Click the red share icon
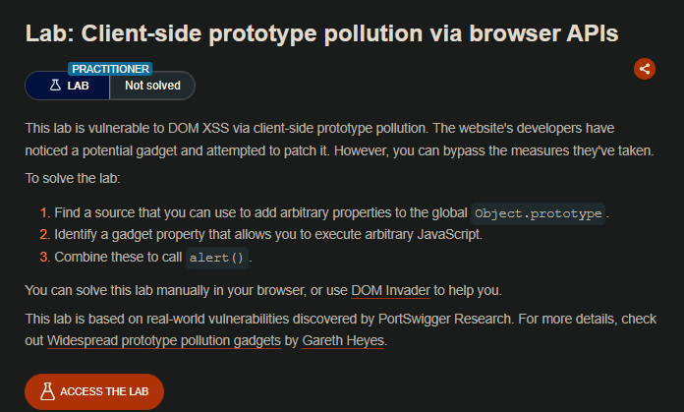The height and width of the screenshot is (412, 684). (x=645, y=68)
